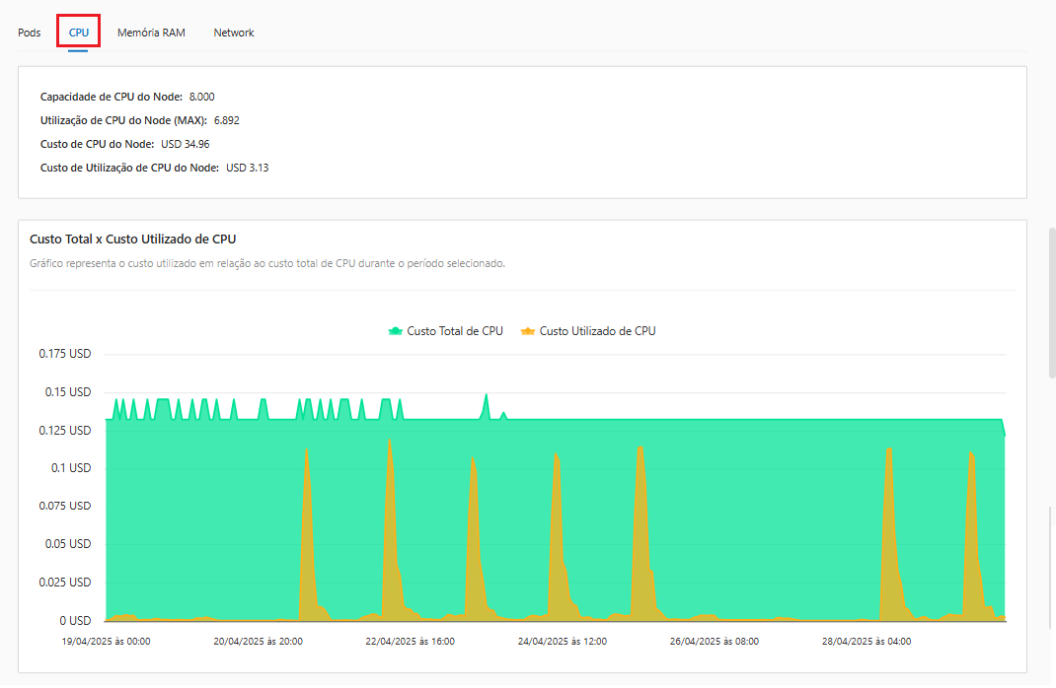Click the 0.175 USD y-axis label

tap(65, 354)
